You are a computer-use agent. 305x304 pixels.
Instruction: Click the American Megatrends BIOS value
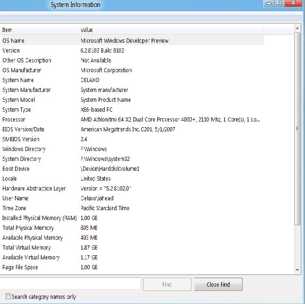[128, 129]
